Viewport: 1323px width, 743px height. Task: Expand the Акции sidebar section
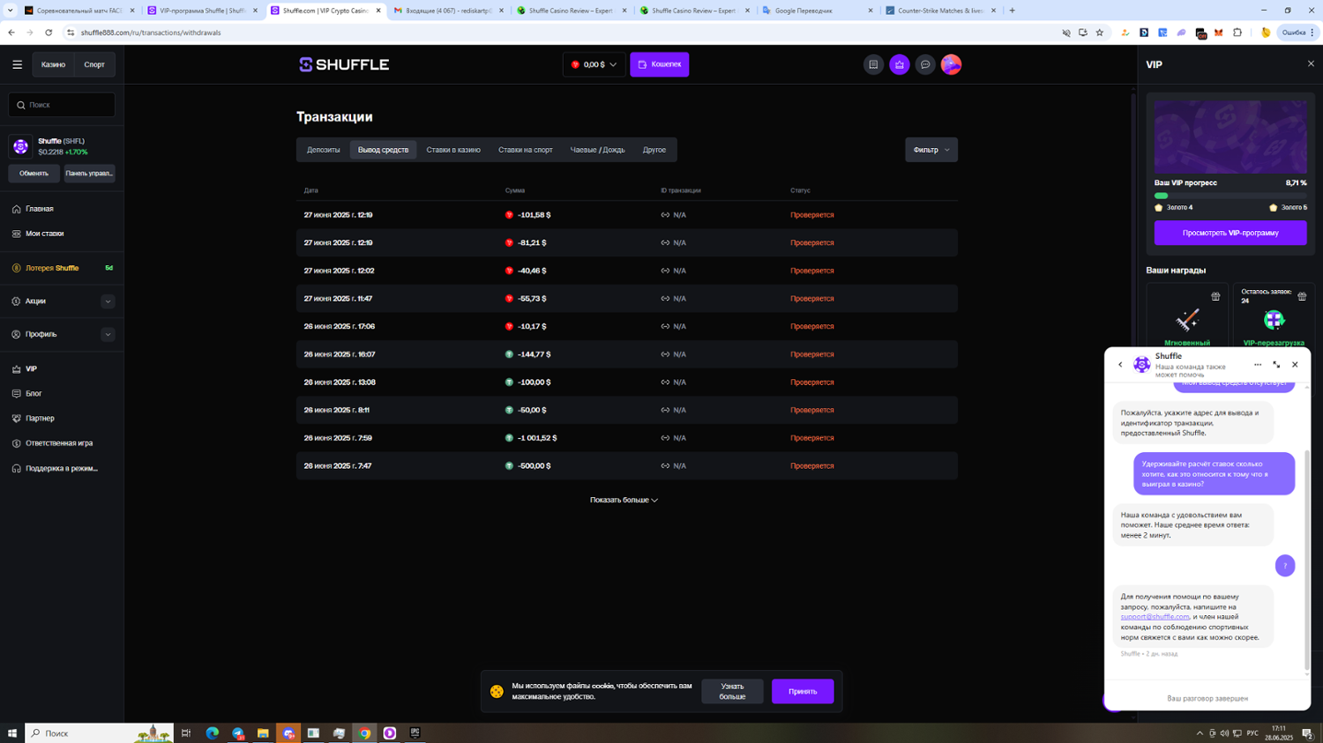point(108,301)
